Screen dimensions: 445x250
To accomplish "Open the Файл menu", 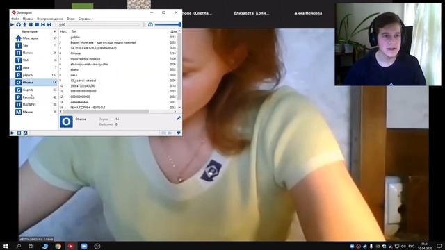I will 15,19.
